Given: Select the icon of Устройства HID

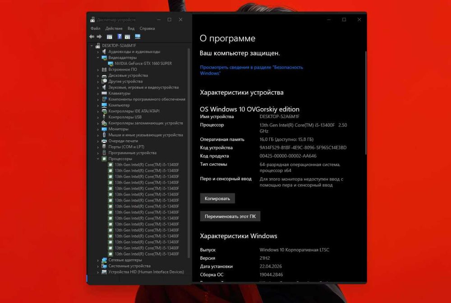Looking at the screenshot, I should point(104,272).
